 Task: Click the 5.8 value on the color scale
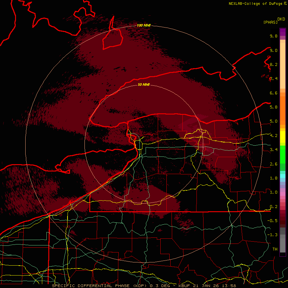274,107
